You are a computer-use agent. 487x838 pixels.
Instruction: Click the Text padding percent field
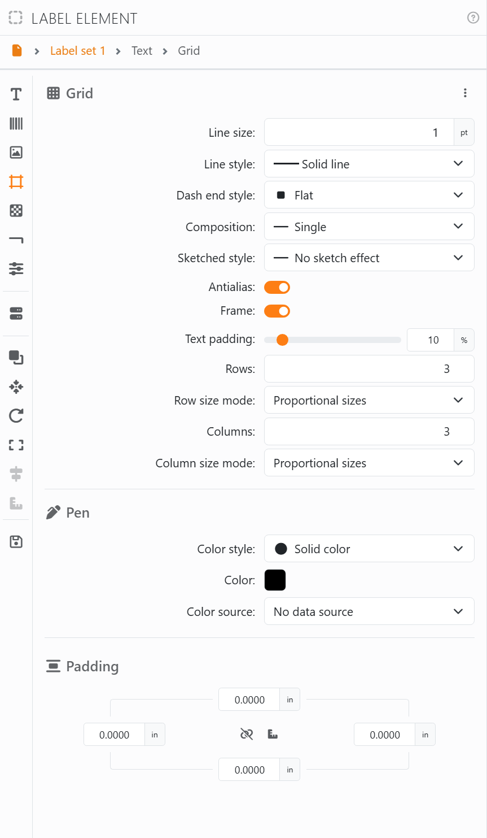tap(431, 340)
